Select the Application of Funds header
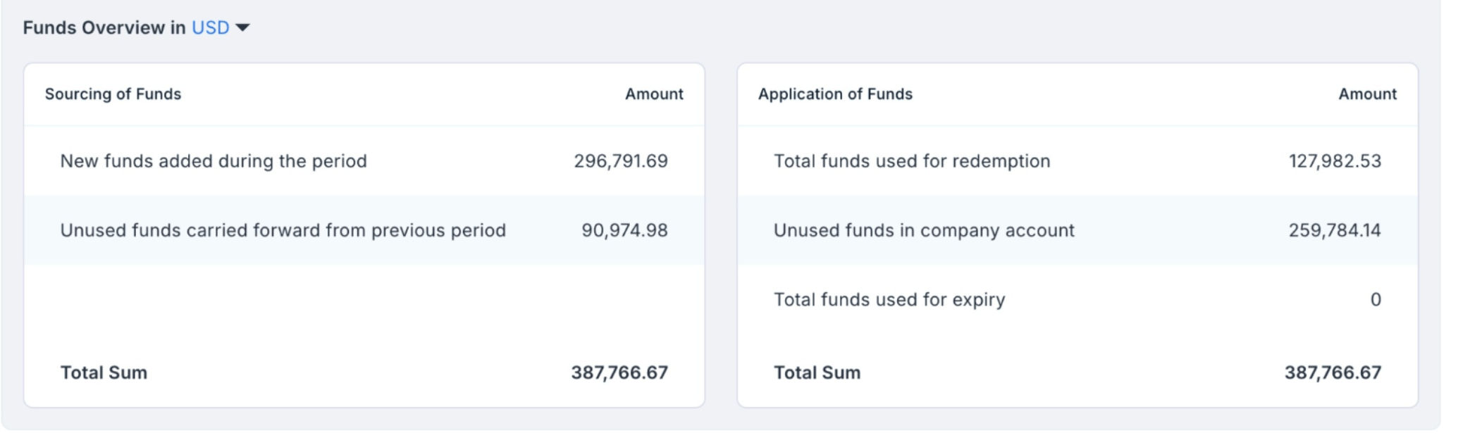1470x440 pixels. coord(835,94)
